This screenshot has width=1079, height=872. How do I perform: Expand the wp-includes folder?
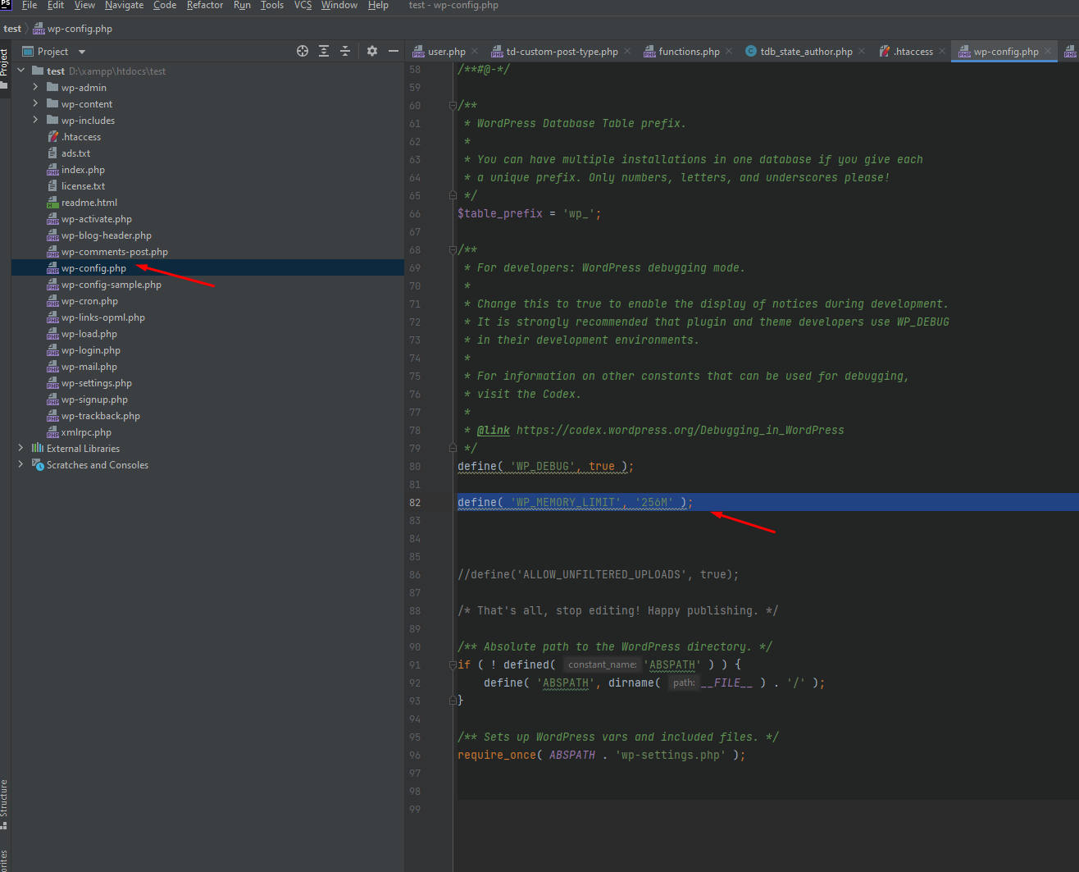click(35, 120)
